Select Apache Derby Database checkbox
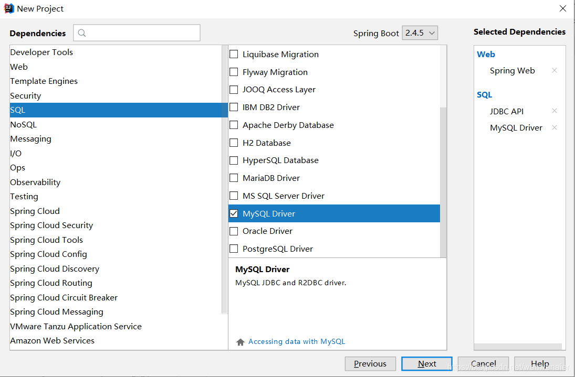This screenshot has height=377, width=575. pos(234,125)
